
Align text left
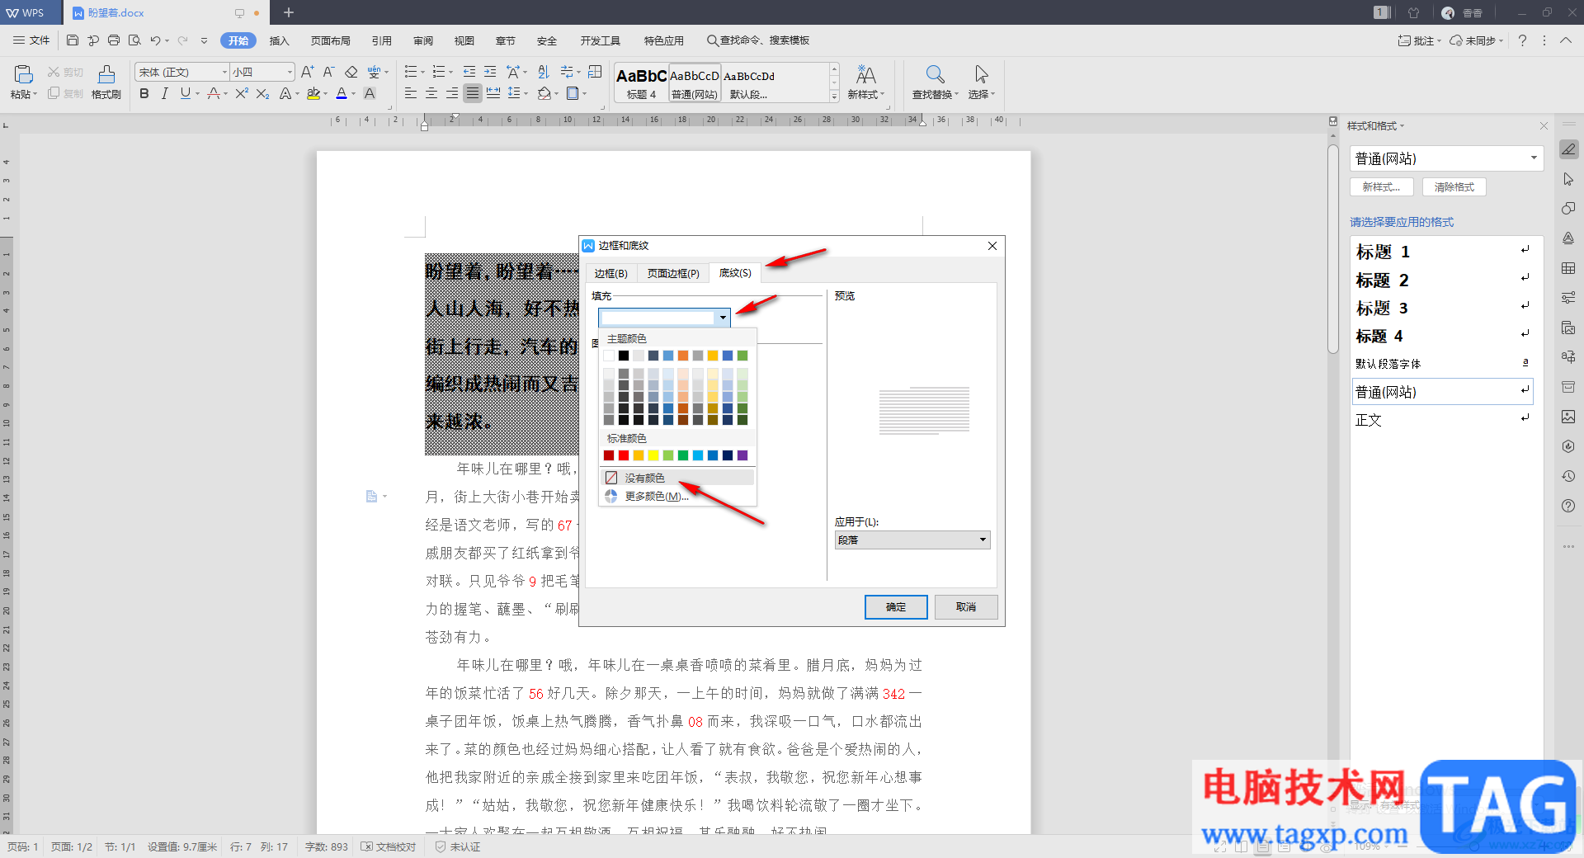pos(410,94)
